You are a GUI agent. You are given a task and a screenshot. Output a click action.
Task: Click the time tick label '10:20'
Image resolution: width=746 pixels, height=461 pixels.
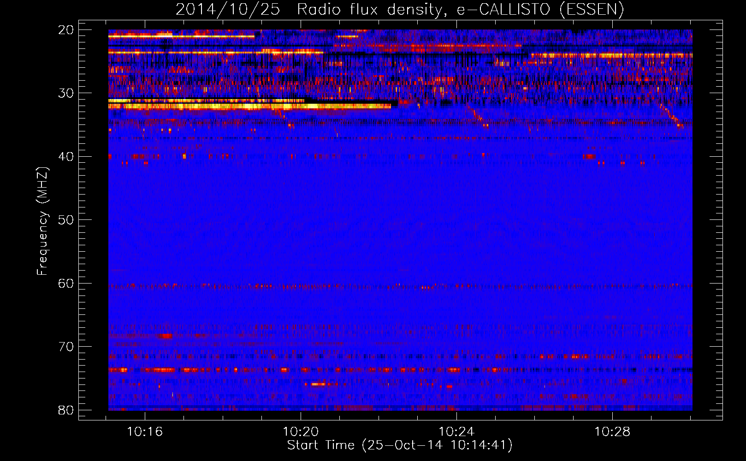[x=301, y=432]
